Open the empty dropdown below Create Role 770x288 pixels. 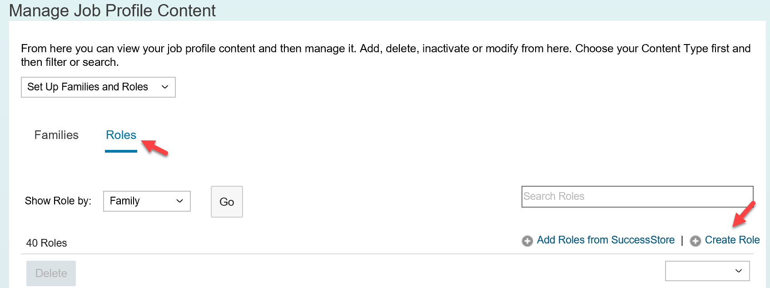707,271
